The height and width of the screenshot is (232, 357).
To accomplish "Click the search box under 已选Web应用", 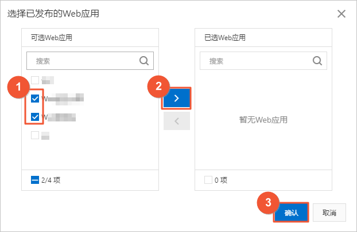I will [x=263, y=61].
